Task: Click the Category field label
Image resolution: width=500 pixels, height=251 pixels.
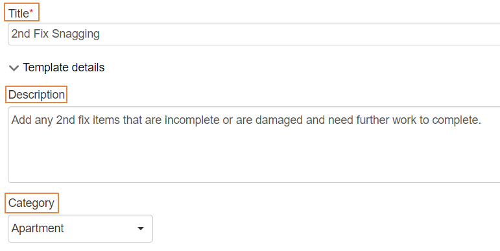Action: tap(31, 203)
